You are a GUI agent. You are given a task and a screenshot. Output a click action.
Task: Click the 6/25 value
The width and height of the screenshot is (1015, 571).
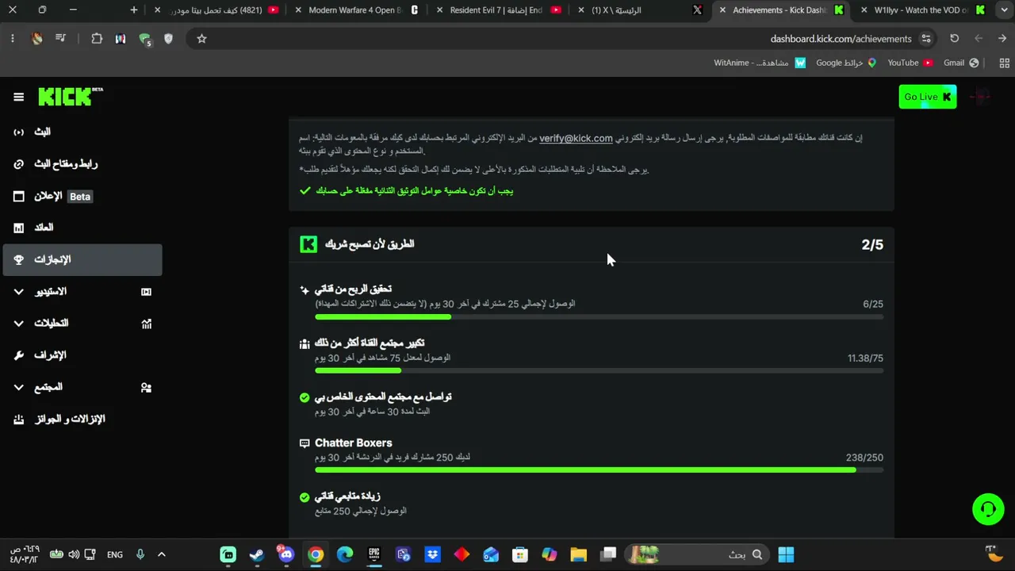tap(873, 304)
